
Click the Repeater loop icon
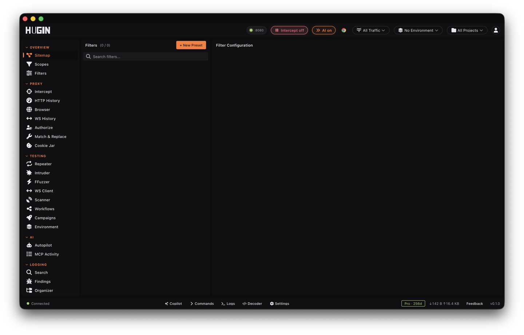[x=29, y=164]
